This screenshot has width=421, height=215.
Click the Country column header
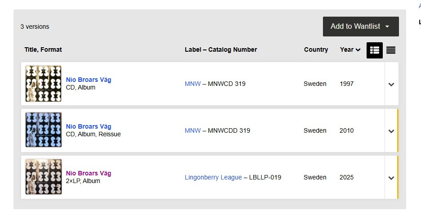316,49
